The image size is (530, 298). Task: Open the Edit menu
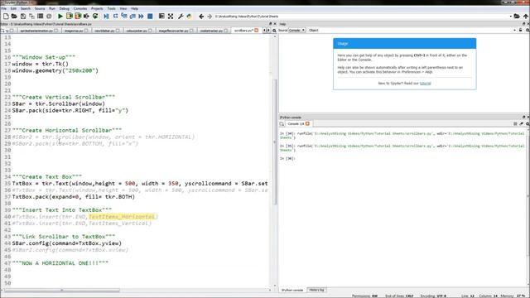click(13, 8)
